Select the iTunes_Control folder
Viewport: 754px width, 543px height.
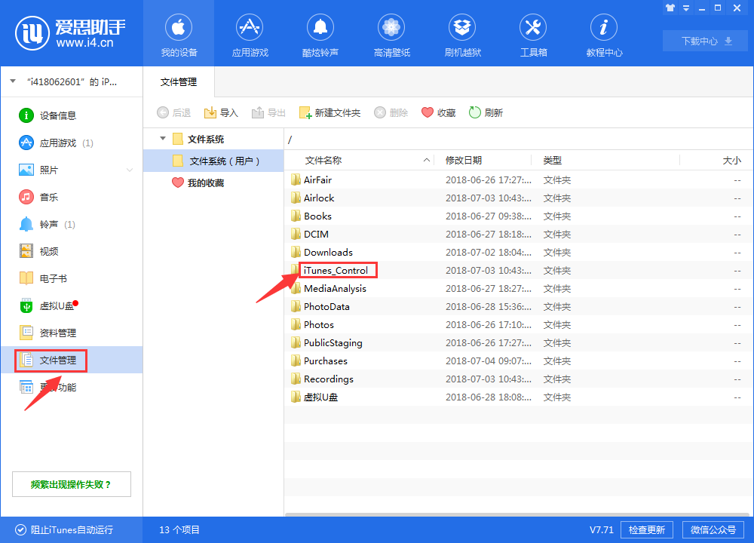[x=336, y=271]
